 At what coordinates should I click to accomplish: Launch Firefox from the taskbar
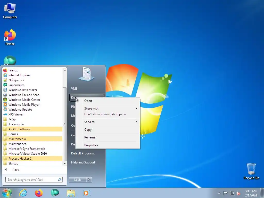coord(39,193)
